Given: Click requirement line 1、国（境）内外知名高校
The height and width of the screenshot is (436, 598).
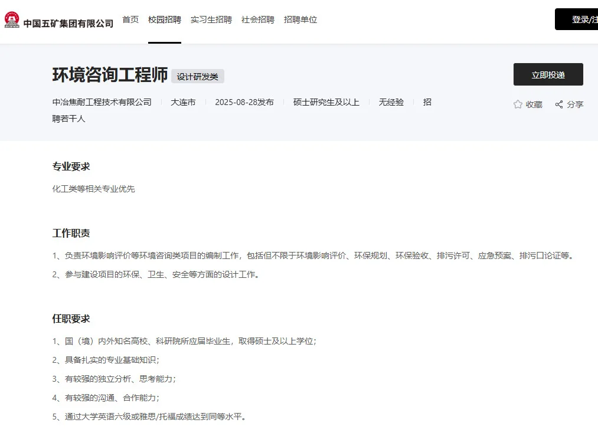Looking at the screenshot, I should [x=185, y=341].
